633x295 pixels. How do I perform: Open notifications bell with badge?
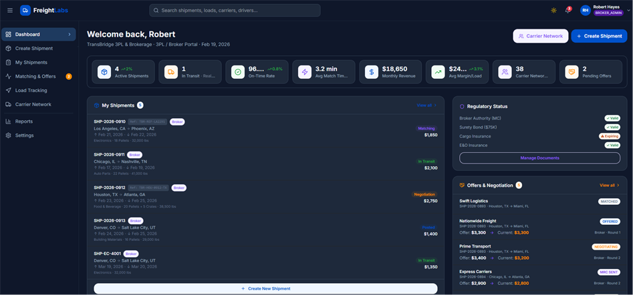[567, 10]
